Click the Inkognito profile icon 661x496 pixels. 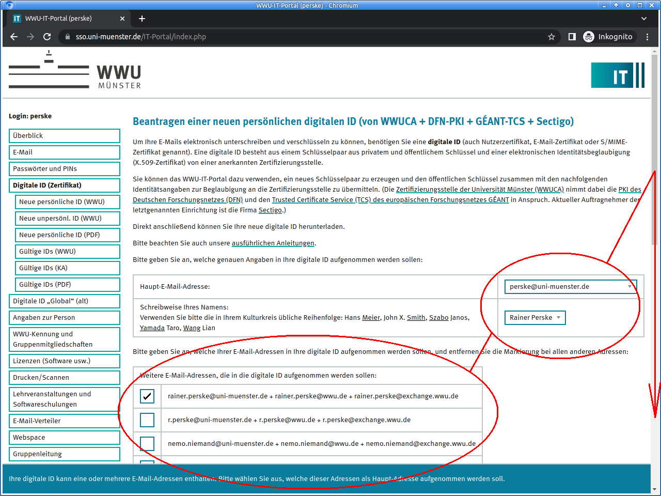point(589,37)
